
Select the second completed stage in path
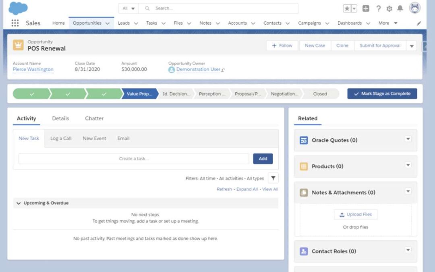pos(68,94)
